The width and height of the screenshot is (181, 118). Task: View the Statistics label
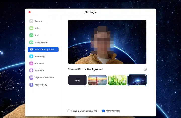[x=39, y=64]
